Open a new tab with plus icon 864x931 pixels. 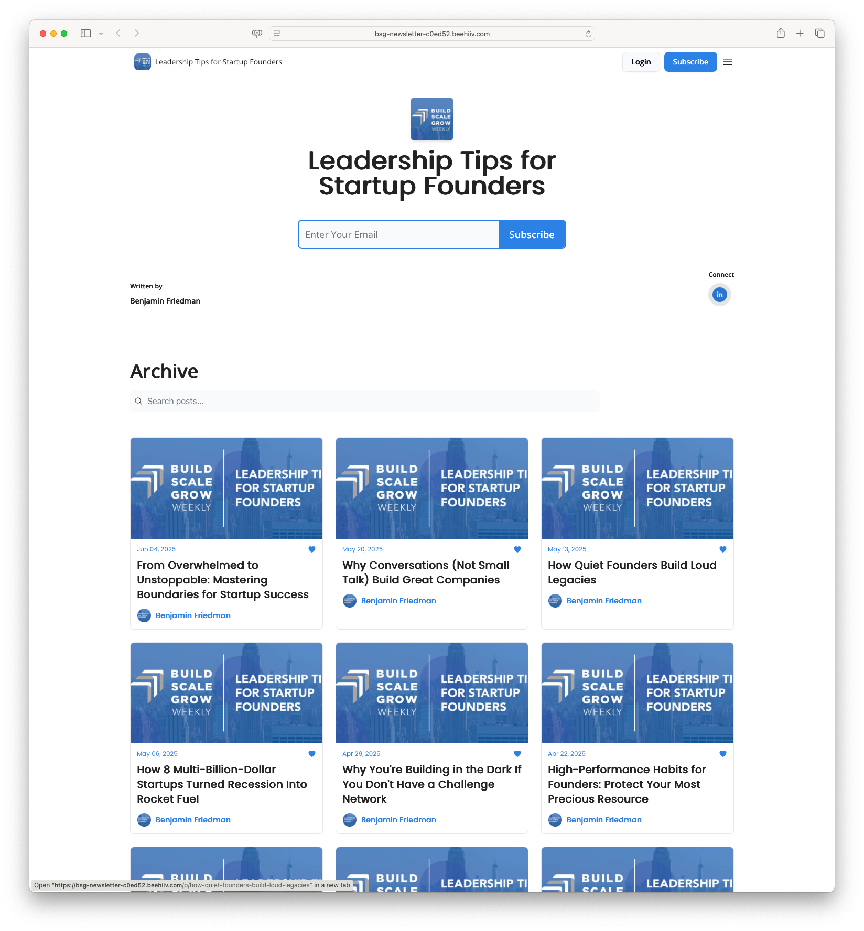[x=800, y=34]
